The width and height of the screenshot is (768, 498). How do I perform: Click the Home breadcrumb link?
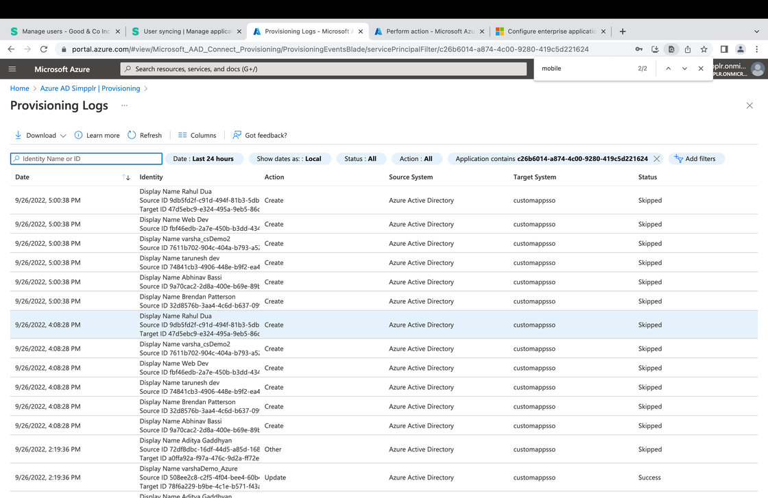pos(19,88)
